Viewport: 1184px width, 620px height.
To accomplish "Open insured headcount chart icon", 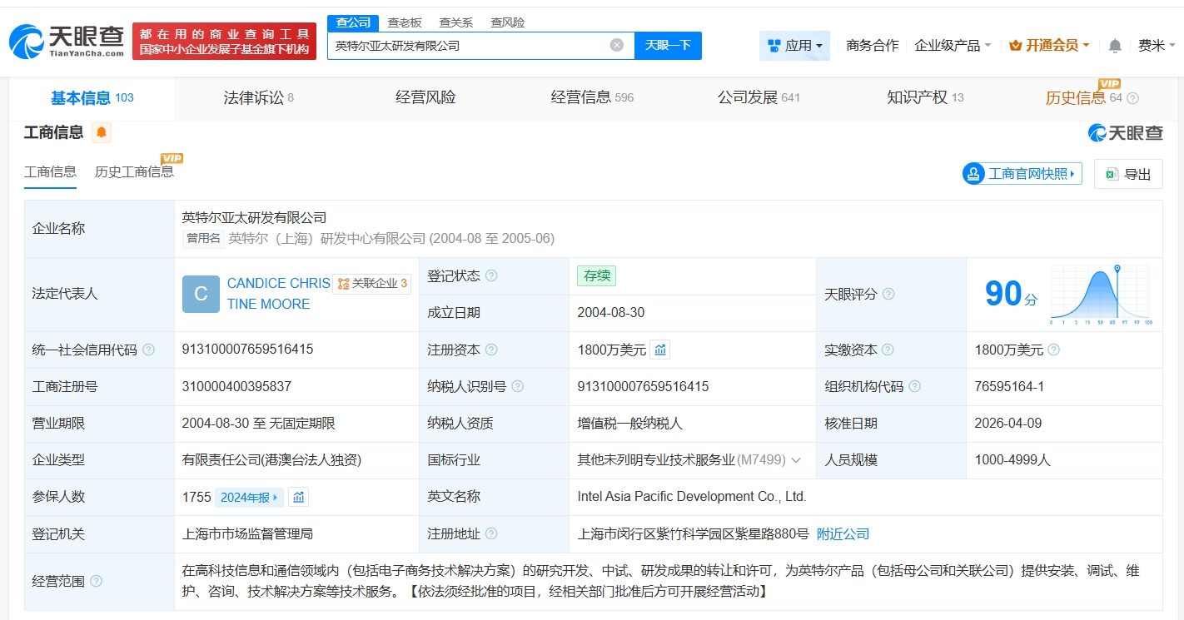I will click(x=299, y=497).
